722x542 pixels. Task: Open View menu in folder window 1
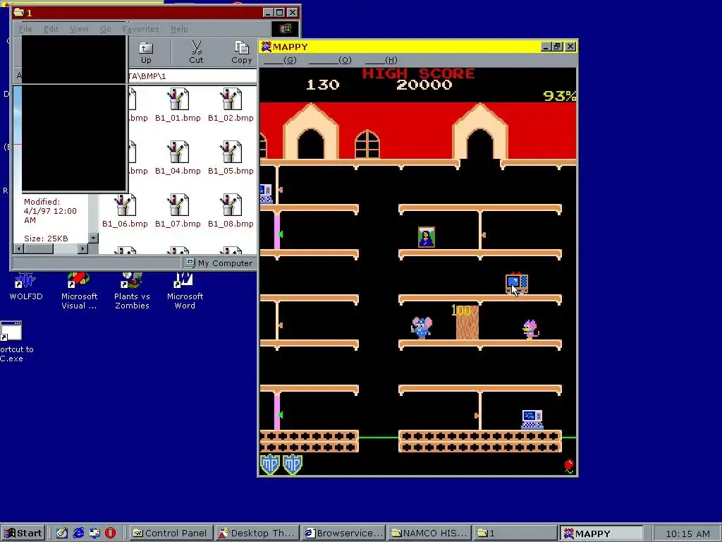click(x=79, y=29)
